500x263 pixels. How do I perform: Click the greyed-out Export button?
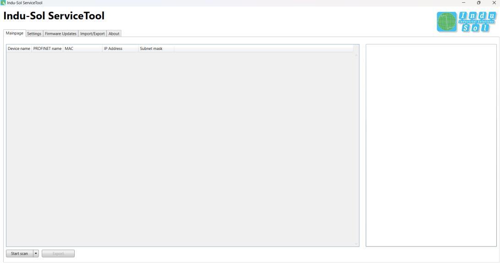[58, 253]
